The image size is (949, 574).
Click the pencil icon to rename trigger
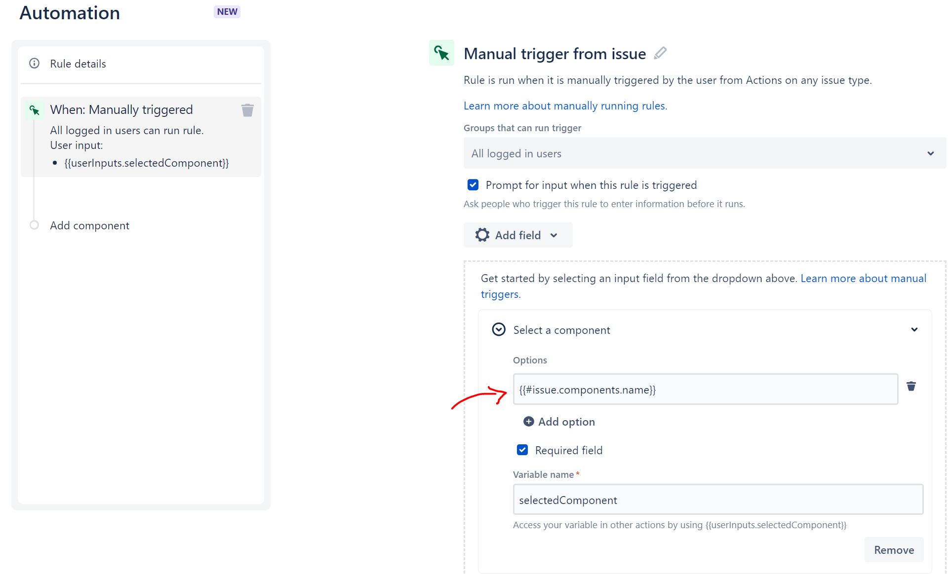pyautogui.click(x=660, y=53)
